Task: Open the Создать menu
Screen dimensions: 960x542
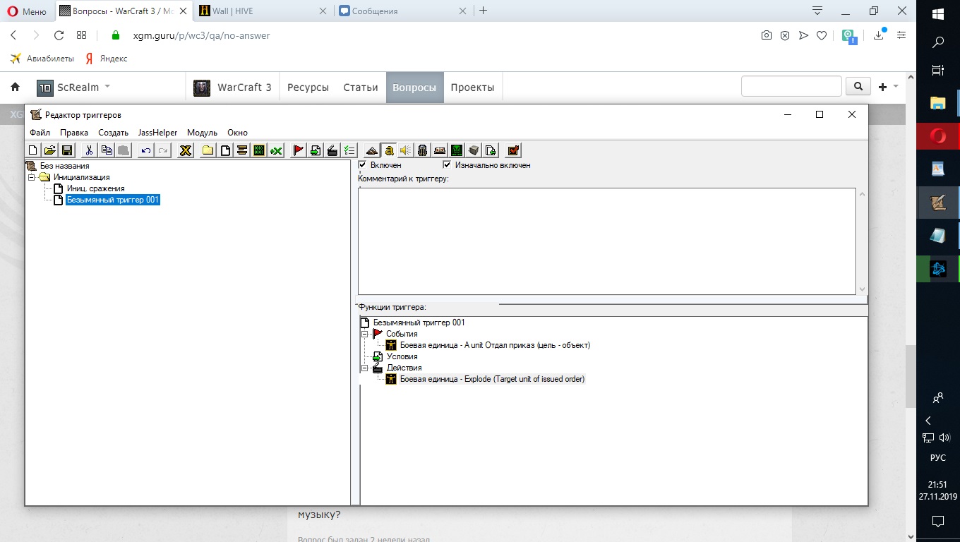Action: click(113, 133)
